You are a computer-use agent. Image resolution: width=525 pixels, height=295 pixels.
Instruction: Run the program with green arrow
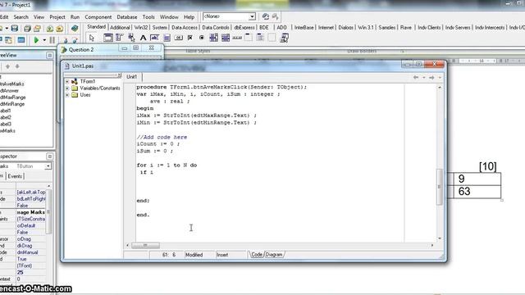click(36, 40)
